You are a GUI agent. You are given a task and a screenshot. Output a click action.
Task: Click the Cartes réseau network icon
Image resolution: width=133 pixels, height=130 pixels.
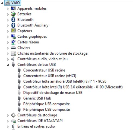pyautogui.click(x=13, y=42)
